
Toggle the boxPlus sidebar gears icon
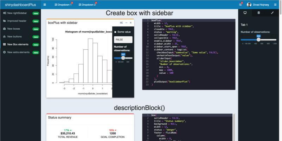(122, 23)
